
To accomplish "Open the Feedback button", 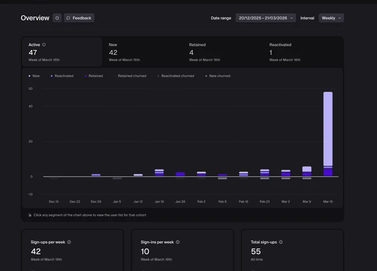I will 79,18.
